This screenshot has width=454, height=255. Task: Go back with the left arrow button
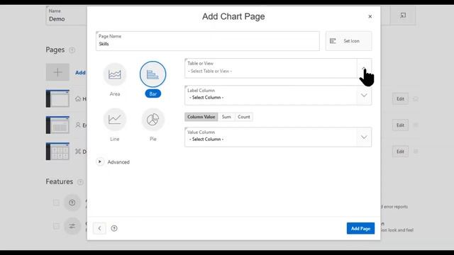coord(99,228)
